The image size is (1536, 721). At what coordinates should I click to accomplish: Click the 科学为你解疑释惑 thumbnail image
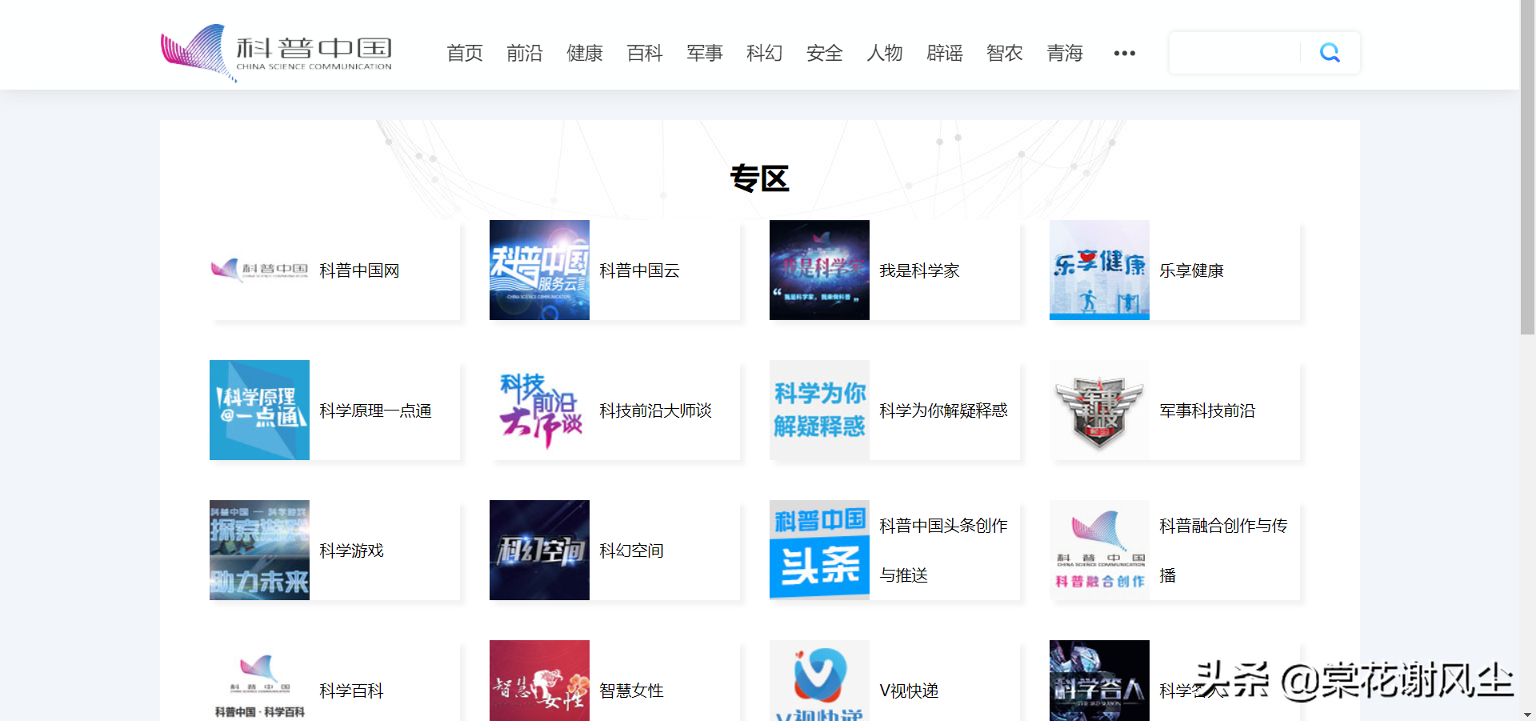819,410
